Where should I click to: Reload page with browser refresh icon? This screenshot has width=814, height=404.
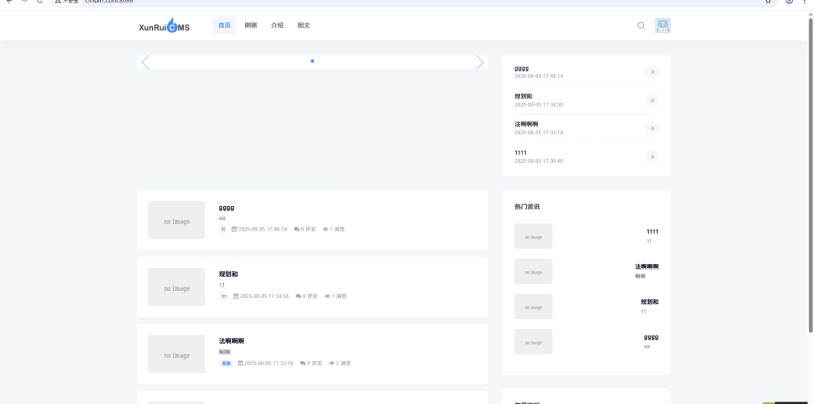pos(39,2)
